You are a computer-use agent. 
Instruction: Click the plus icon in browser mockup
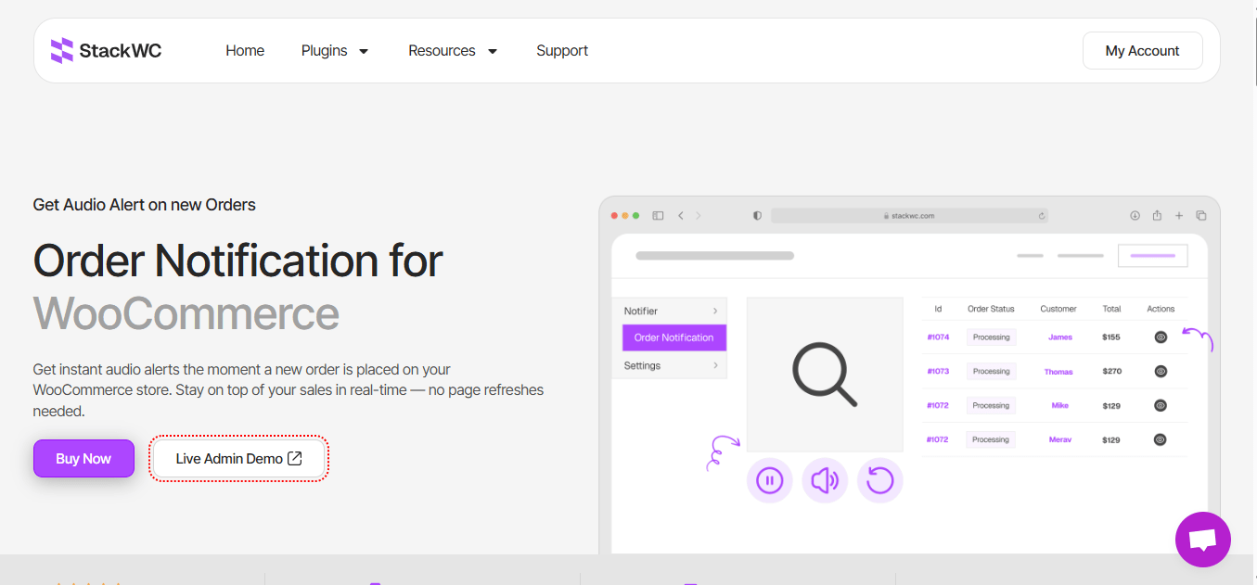click(x=1179, y=216)
